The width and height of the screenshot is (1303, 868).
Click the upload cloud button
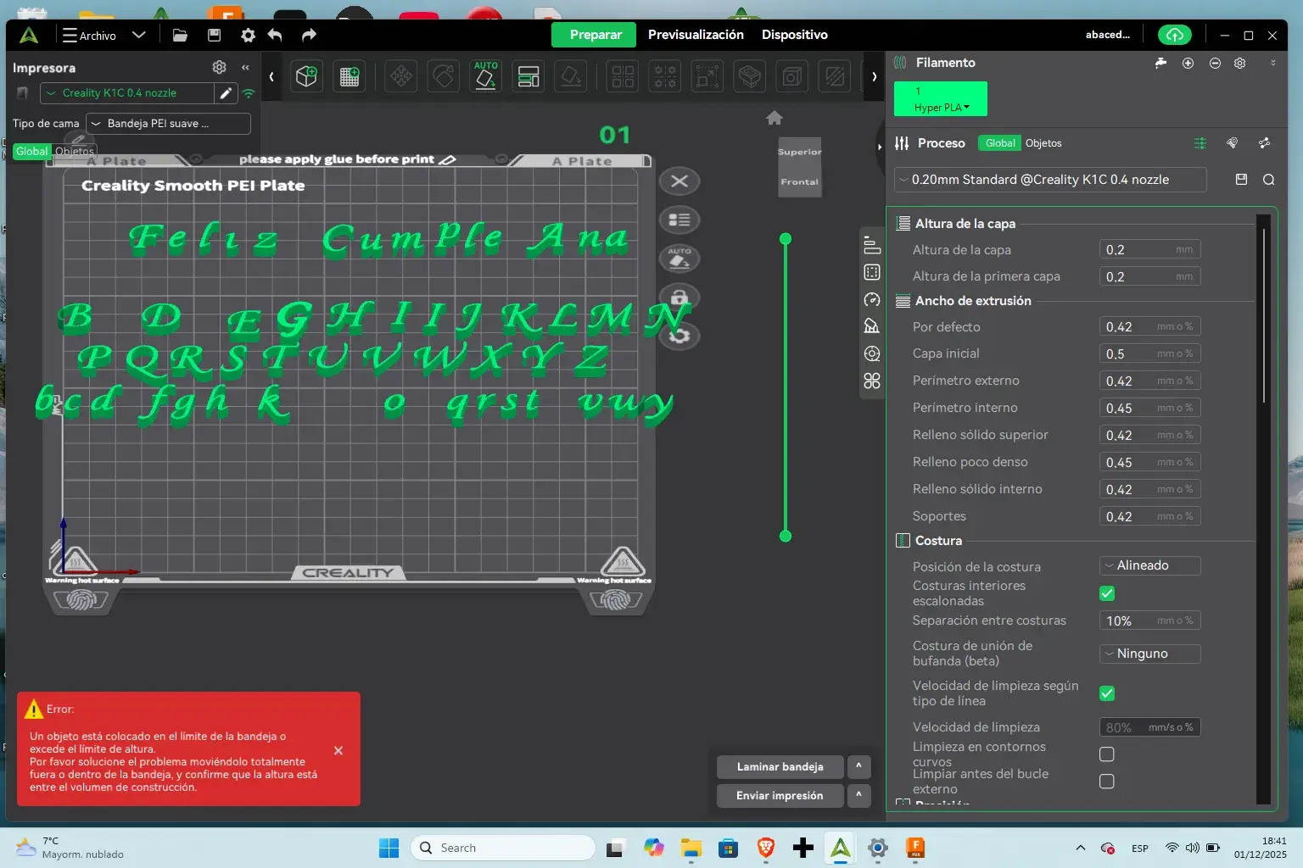coord(1175,35)
